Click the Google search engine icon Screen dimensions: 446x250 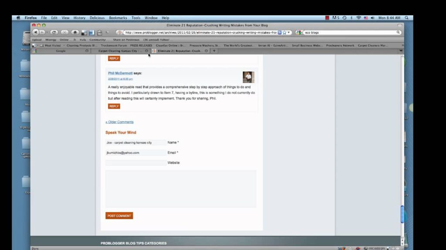[298, 33]
